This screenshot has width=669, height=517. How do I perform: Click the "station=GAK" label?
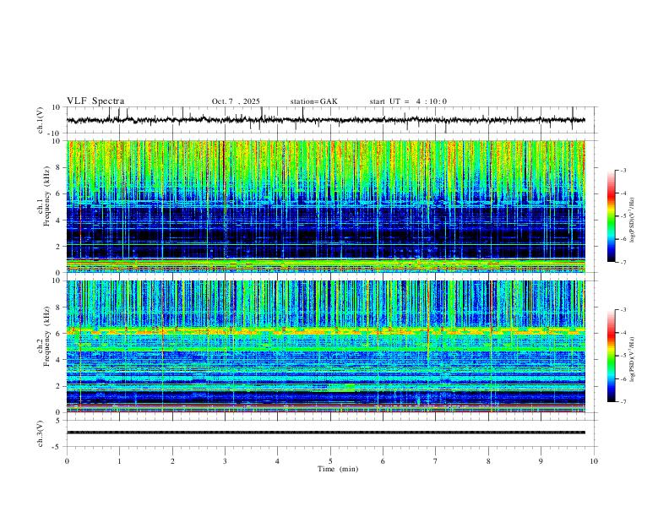pyautogui.click(x=313, y=101)
